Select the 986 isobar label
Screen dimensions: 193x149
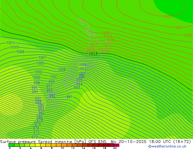[41, 106]
